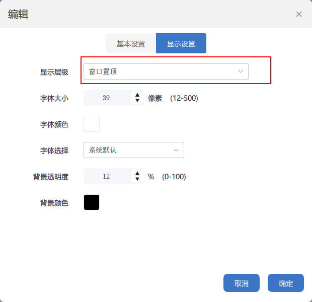
Task: Confirm settings with the 确定 button
Action: pos(286,283)
